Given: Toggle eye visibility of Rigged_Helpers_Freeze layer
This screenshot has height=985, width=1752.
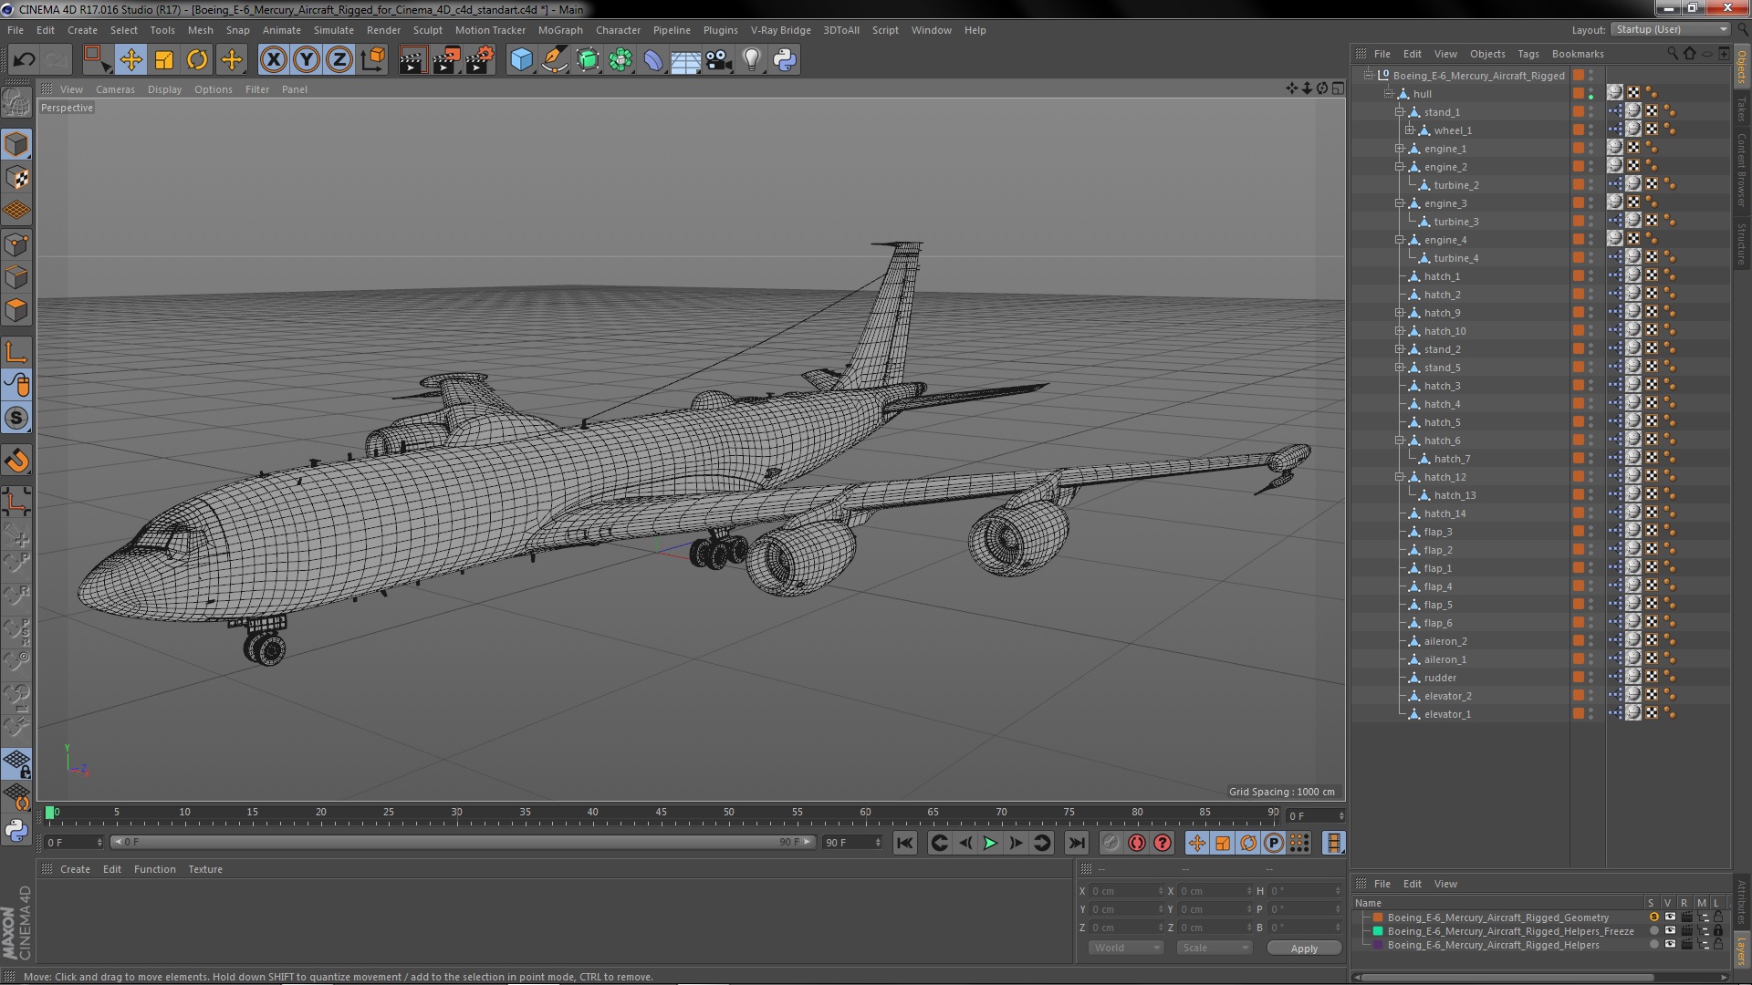Looking at the screenshot, I should click(1670, 931).
